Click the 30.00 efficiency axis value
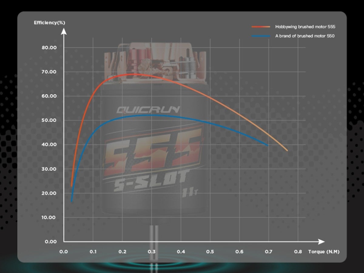Image resolution: width=364 pixels, height=273 pixels. [x=49, y=169]
